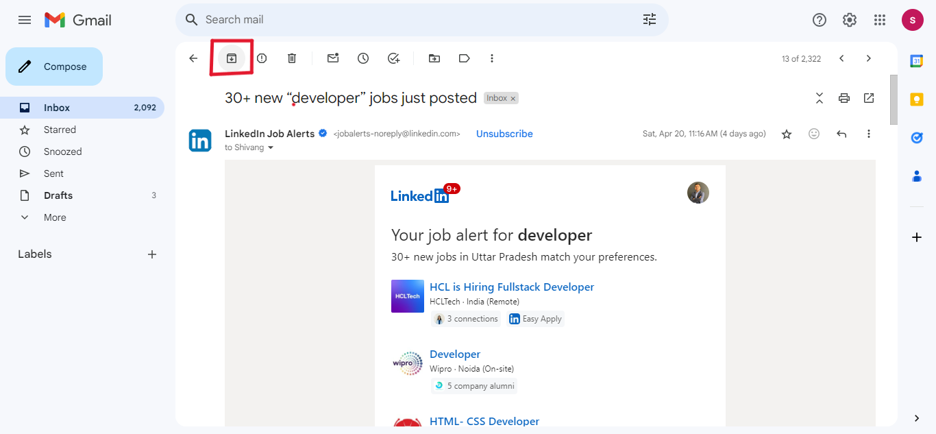936x434 pixels.
Task: Show recipient details next to Shivang
Action: click(x=271, y=147)
